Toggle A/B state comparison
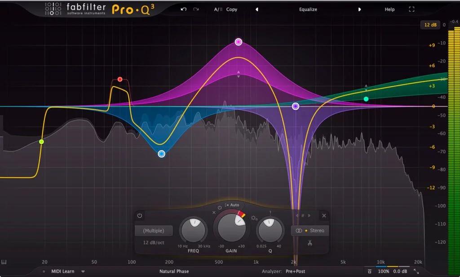 (x=217, y=9)
